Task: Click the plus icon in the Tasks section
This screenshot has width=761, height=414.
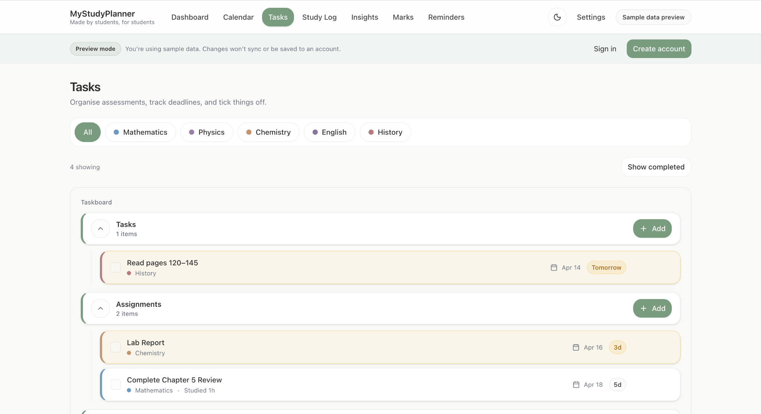Action: point(644,228)
